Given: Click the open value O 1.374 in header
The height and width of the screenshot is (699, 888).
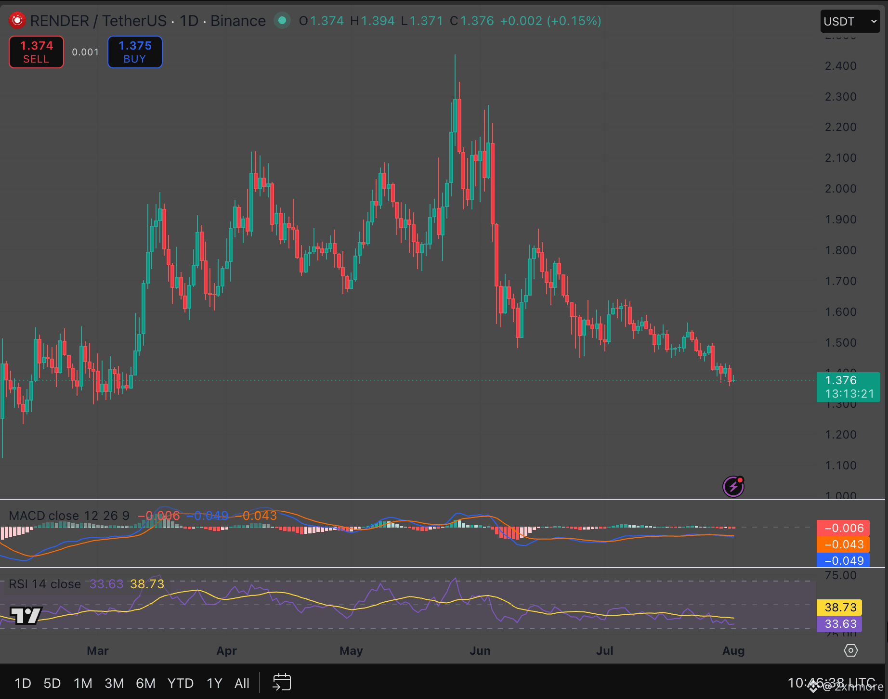Looking at the screenshot, I should [321, 21].
